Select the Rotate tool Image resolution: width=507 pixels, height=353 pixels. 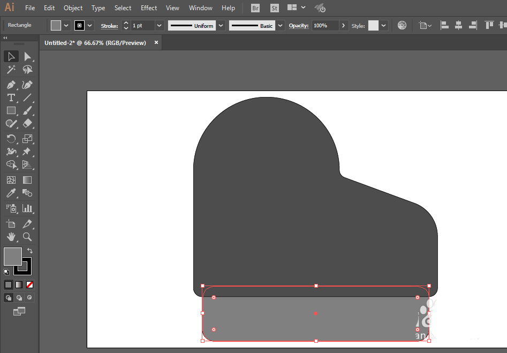click(11, 139)
